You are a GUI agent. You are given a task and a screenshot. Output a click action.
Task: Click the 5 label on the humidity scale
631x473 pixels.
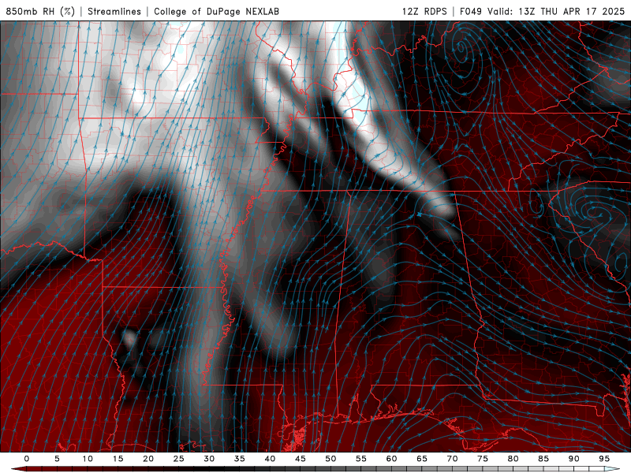tap(57, 459)
